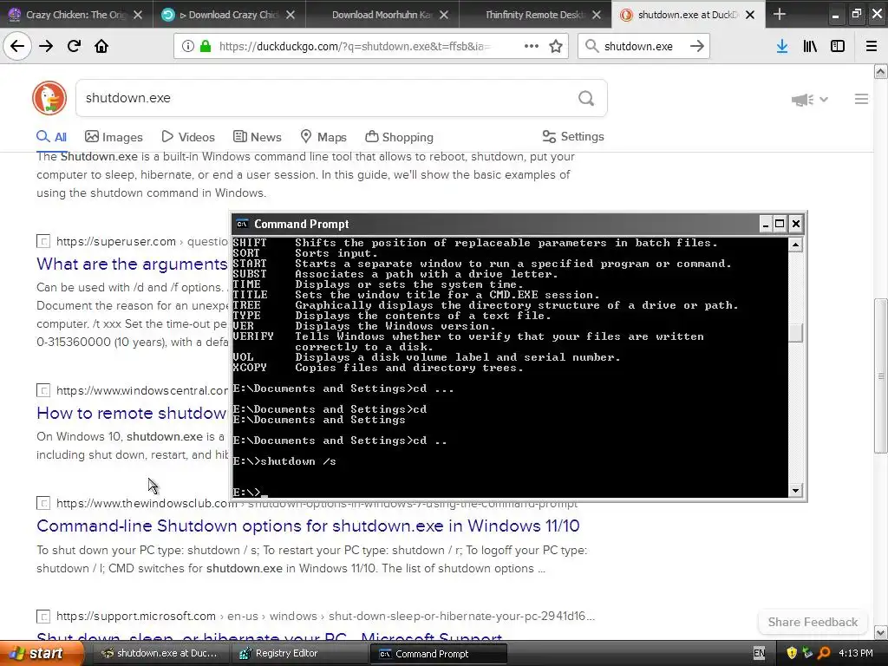
Task: Open the DuckDuckGo side menu
Action: 861,99
